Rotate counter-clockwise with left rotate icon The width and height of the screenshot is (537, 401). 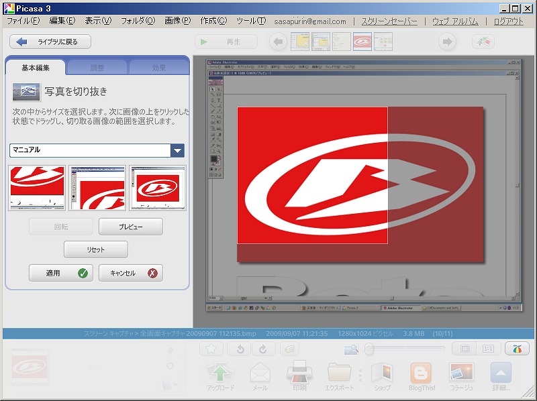click(x=240, y=349)
